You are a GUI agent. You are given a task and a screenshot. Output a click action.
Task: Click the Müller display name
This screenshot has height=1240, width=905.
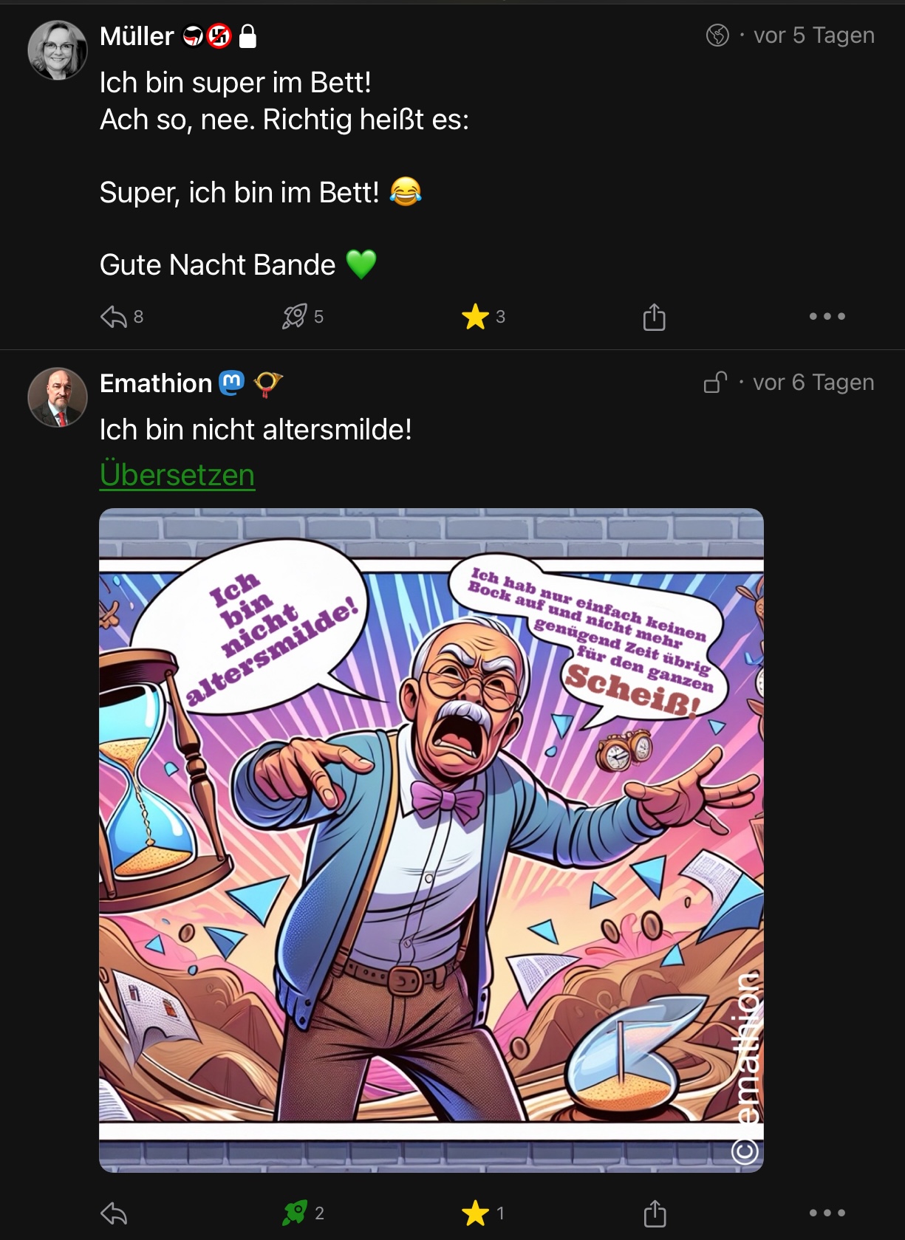point(137,36)
